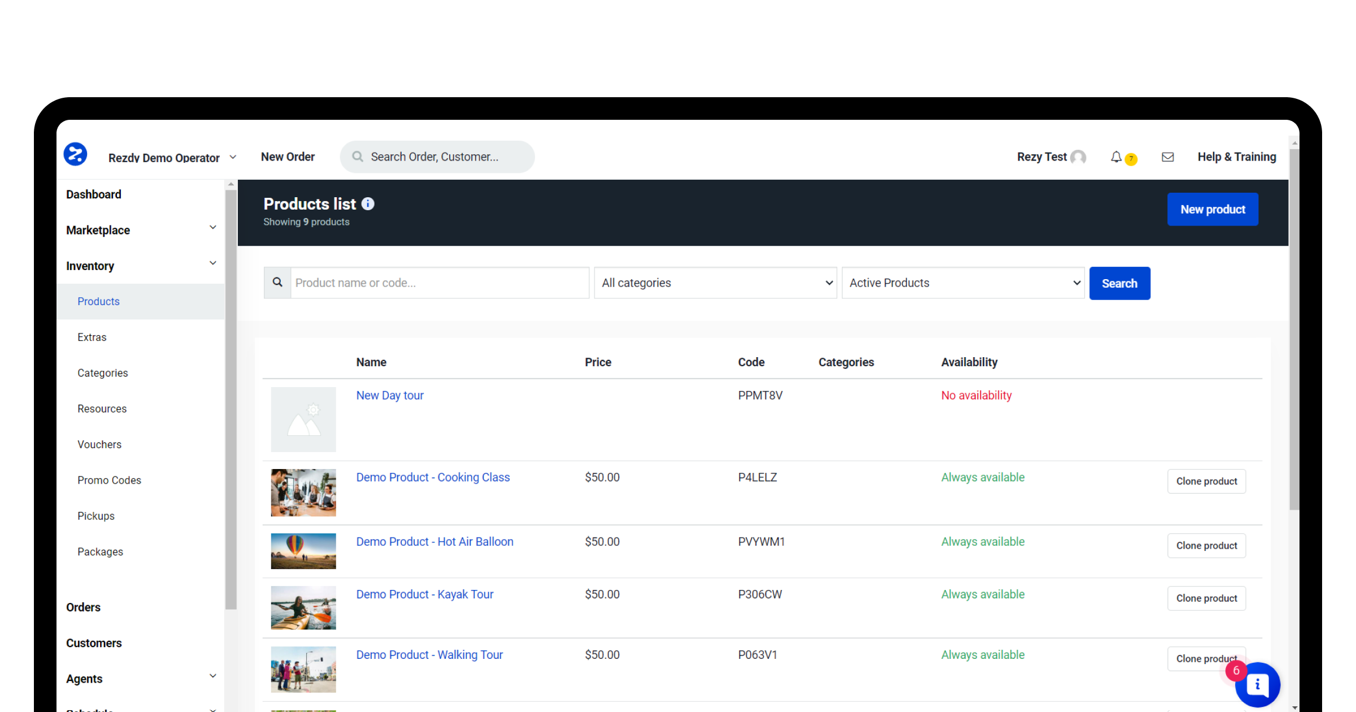Screen dimensions: 1356x712
Task: Clone the Hot Air Balloon product
Action: (x=1206, y=546)
